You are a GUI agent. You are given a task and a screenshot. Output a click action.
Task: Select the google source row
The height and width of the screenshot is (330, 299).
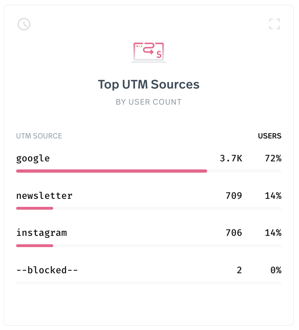[149, 163]
